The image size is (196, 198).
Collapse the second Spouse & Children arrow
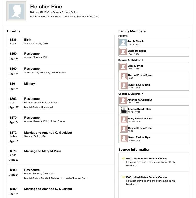142,94
